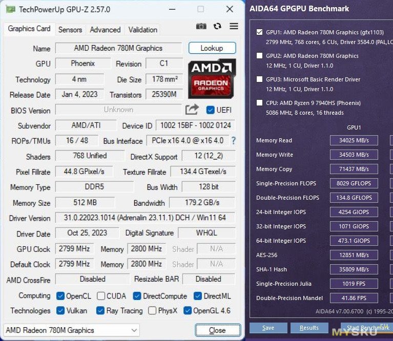Click the AMD CrossFire Disabled value
This screenshot has width=393, height=341.
(92, 279)
